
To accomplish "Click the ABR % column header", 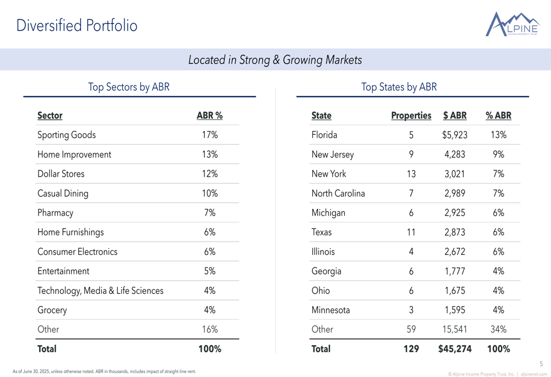I will click(210, 116).
